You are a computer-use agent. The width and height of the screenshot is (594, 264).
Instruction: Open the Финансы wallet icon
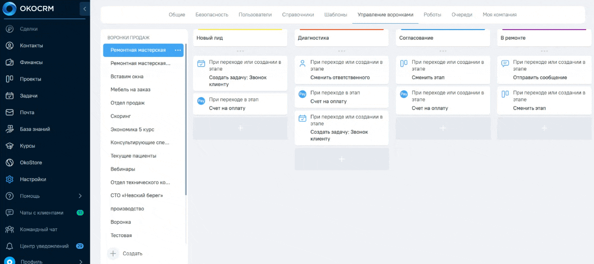pos(9,63)
